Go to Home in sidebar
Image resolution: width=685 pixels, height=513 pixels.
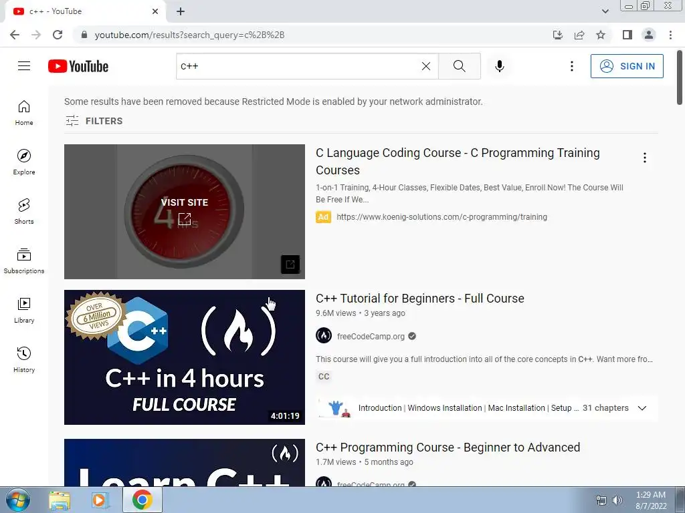(24, 112)
